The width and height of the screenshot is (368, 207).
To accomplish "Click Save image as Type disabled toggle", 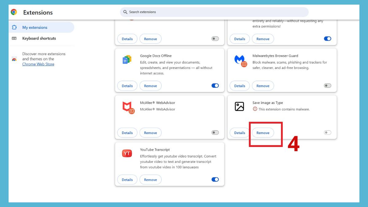I will 328,133.
